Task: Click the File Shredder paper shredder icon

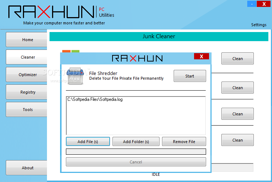Action: [x=75, y=76]
